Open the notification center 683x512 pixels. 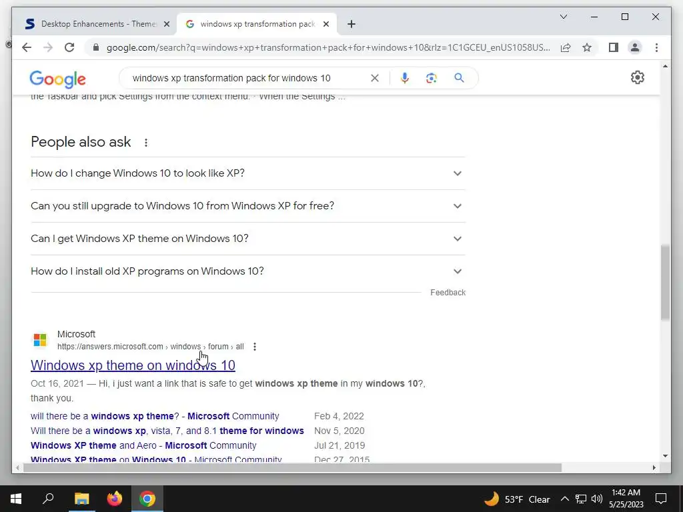661,499
